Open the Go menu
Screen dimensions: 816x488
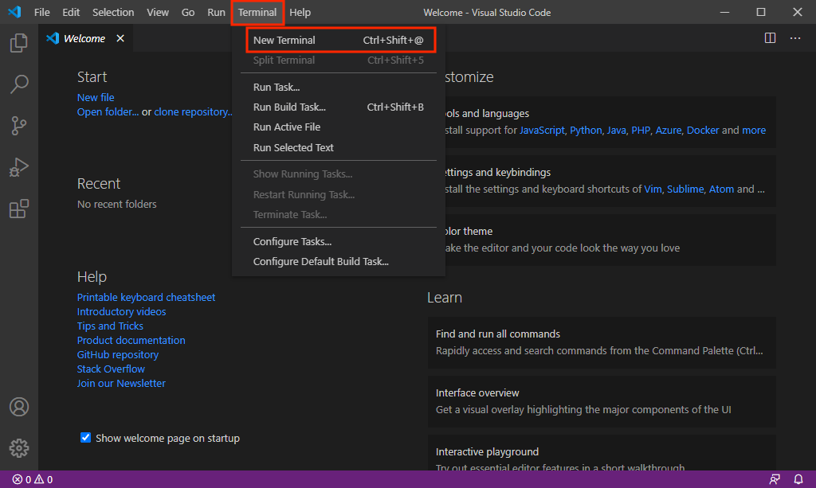click(x=188, y=12)
